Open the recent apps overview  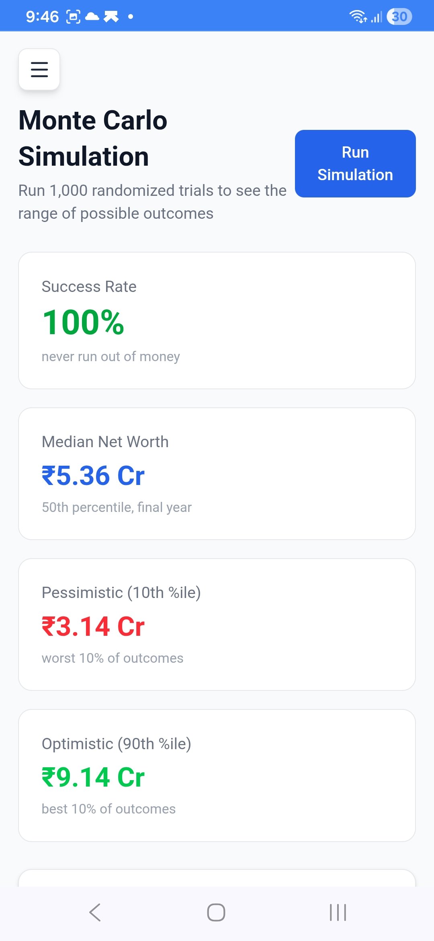pos(338,912)
